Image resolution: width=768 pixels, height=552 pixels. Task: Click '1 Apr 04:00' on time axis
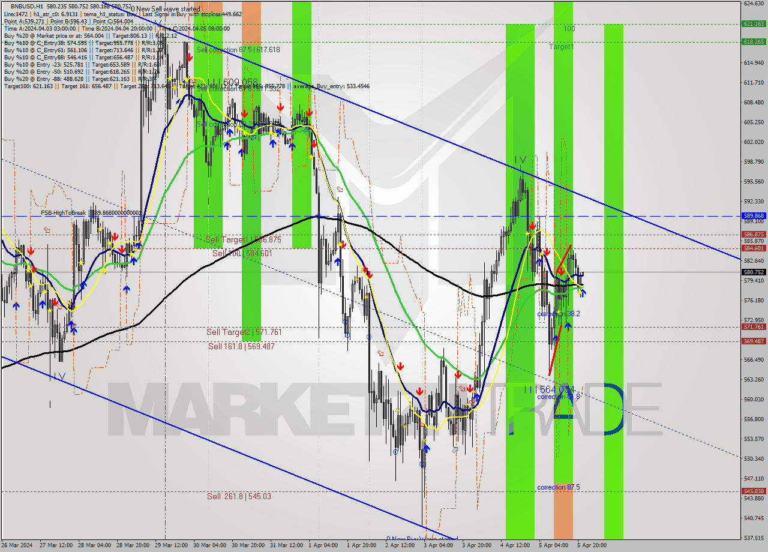click(325, 545)
